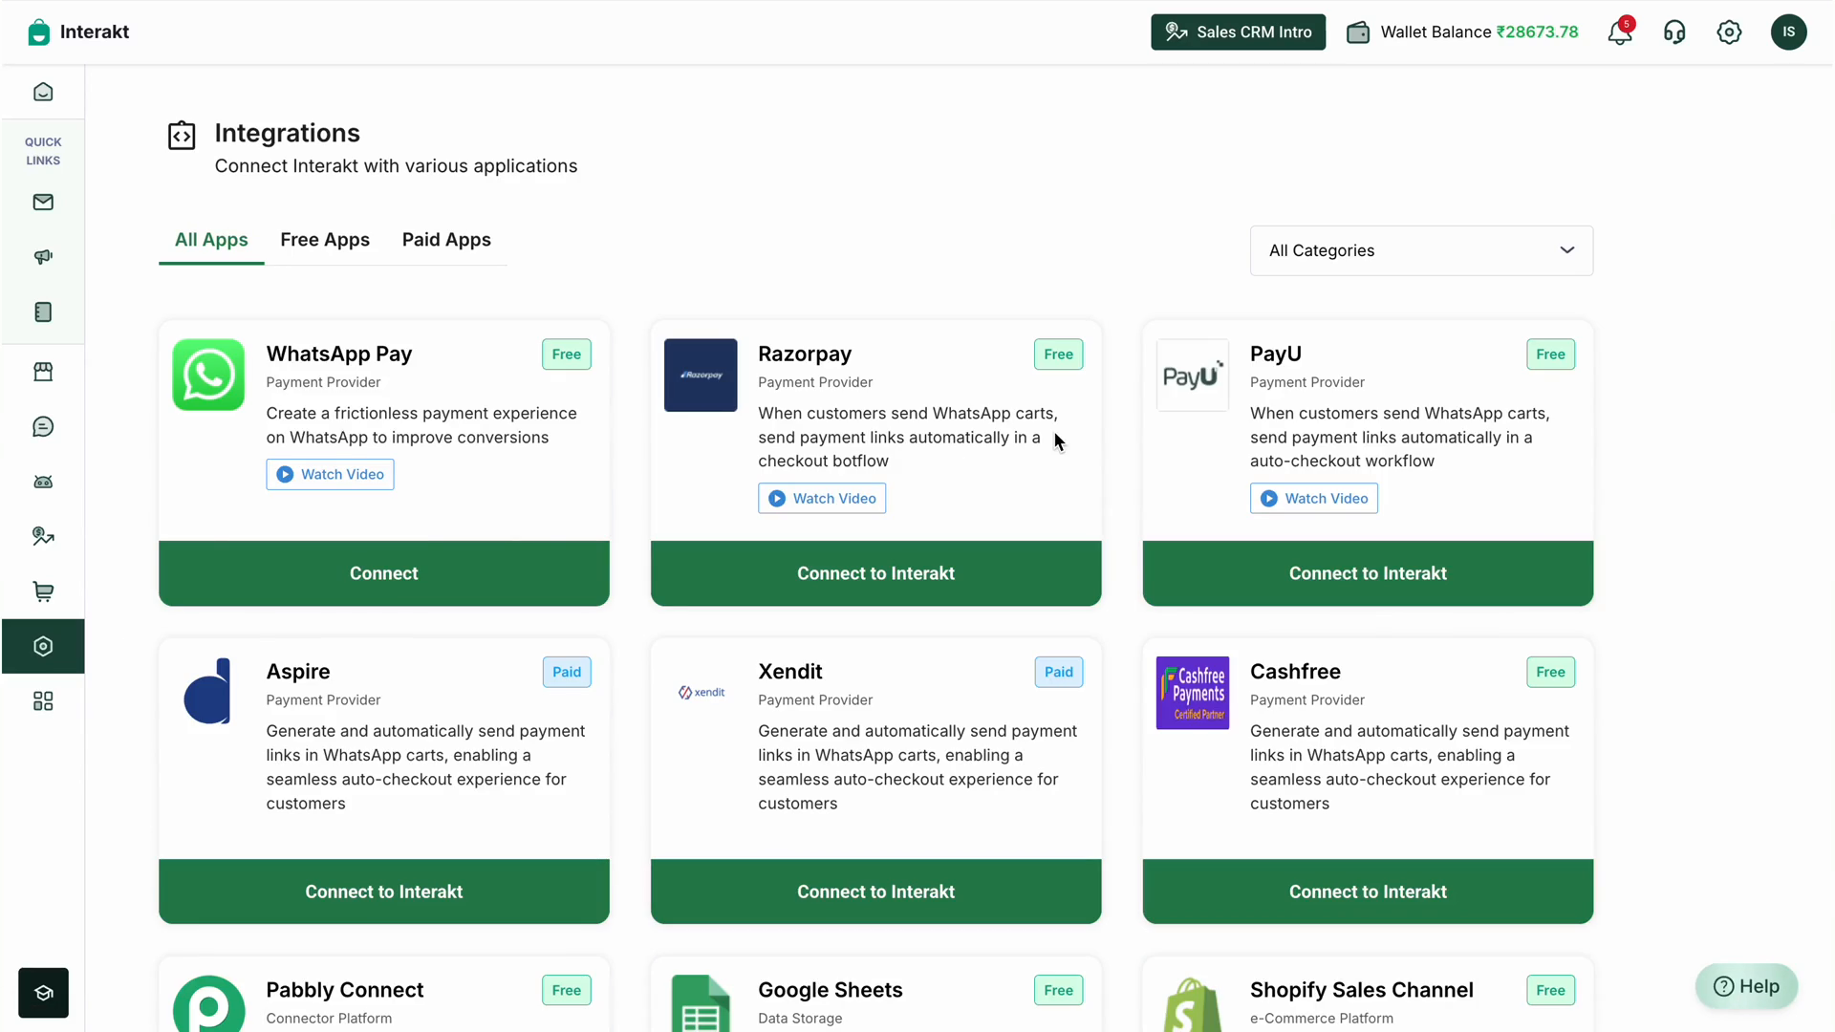Open the inbox mail icon in sidebar
Viewport: 1835px width, 1032px height.
point(43,202)
